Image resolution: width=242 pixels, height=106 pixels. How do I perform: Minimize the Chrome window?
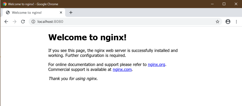click(212, 4)
